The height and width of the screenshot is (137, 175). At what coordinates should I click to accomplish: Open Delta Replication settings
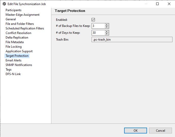click(17, 38)
